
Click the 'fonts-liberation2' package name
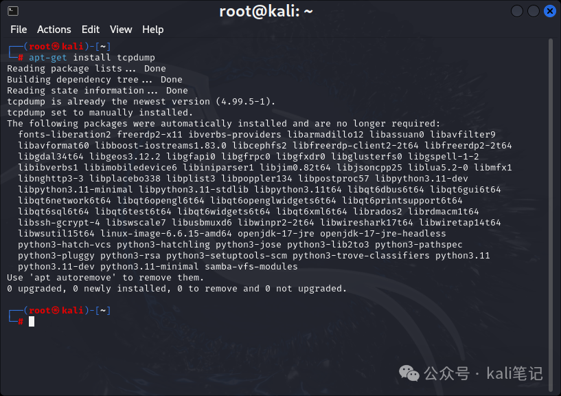[65, 134]
